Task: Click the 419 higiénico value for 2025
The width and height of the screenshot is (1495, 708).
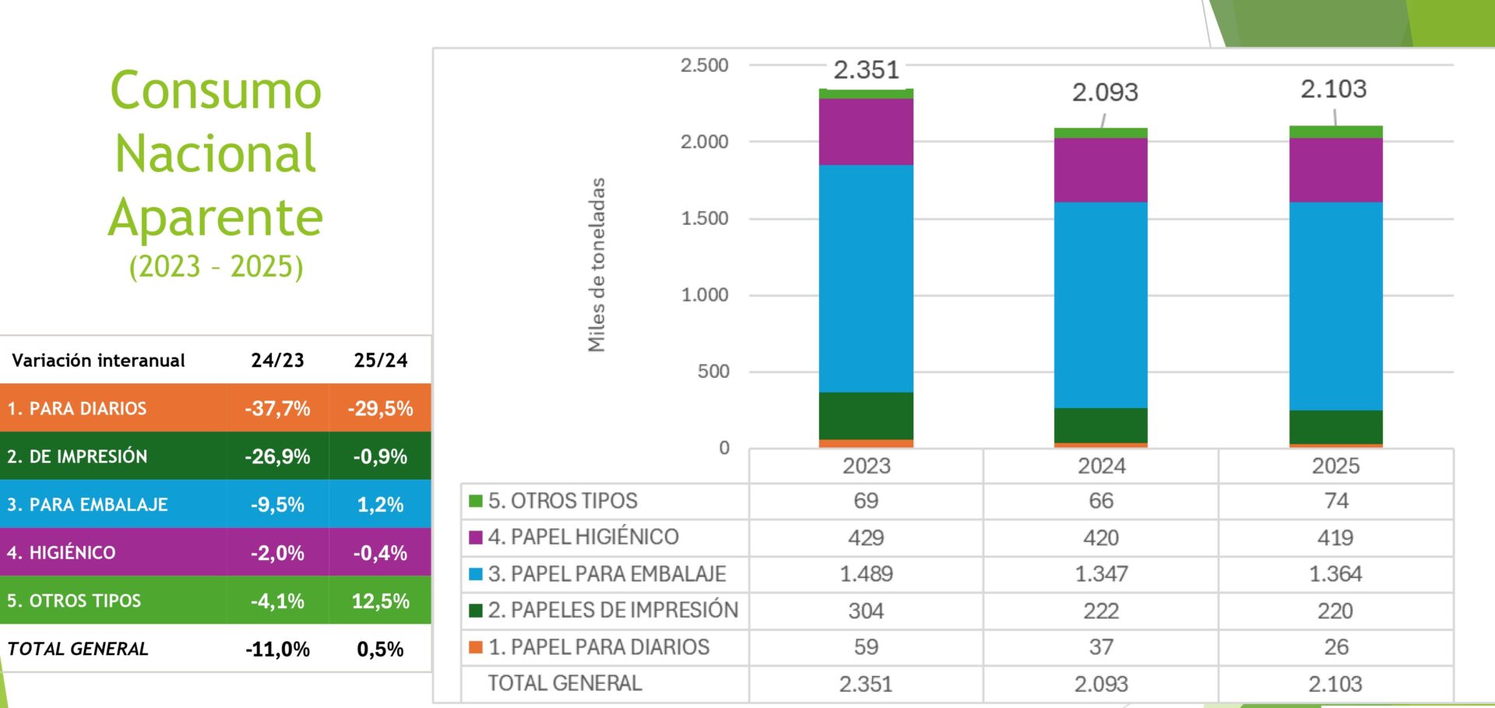Action: (x=1336, y=537)
